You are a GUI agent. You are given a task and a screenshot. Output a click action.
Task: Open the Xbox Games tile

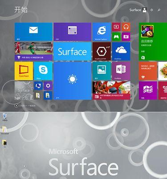(x=116, y=37)
